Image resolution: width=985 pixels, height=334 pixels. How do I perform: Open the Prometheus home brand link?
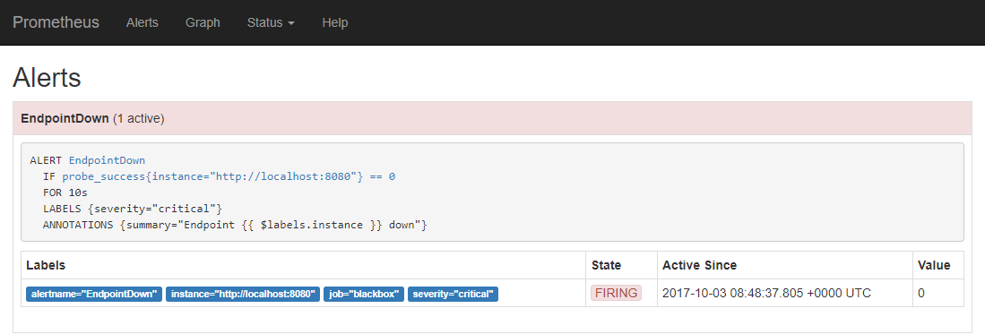tap(56, 22)
